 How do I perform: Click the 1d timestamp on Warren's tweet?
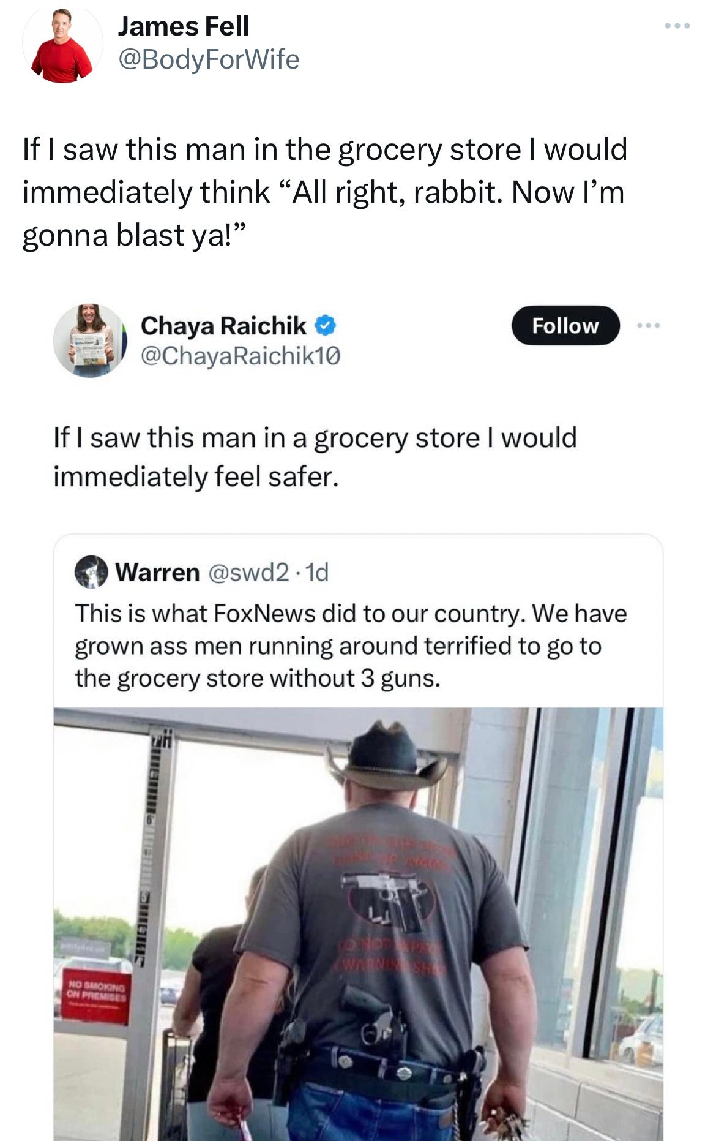[x=317, y=572]
